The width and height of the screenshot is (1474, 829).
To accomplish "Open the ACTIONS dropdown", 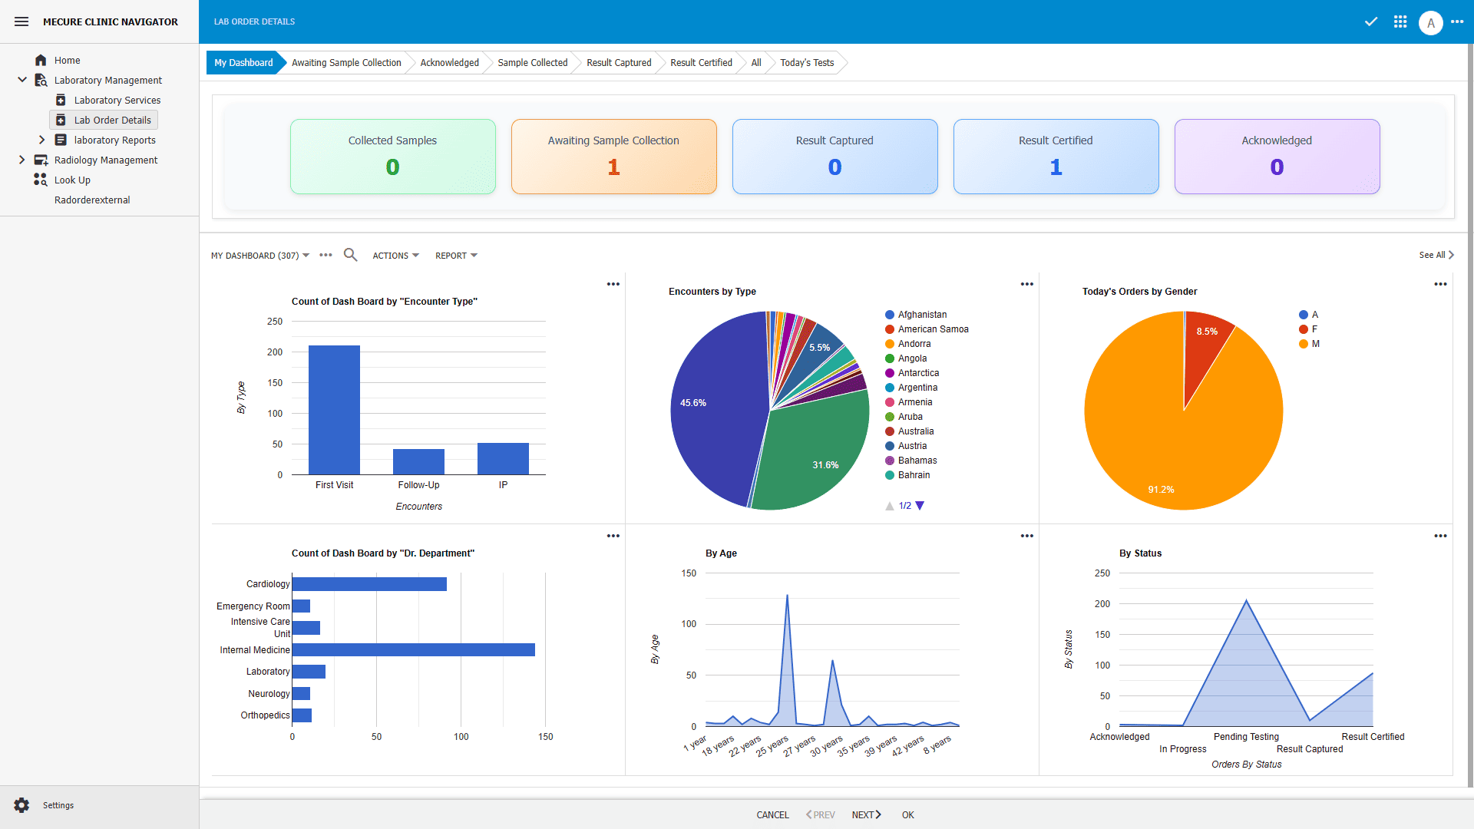I will tap(395, 255).
